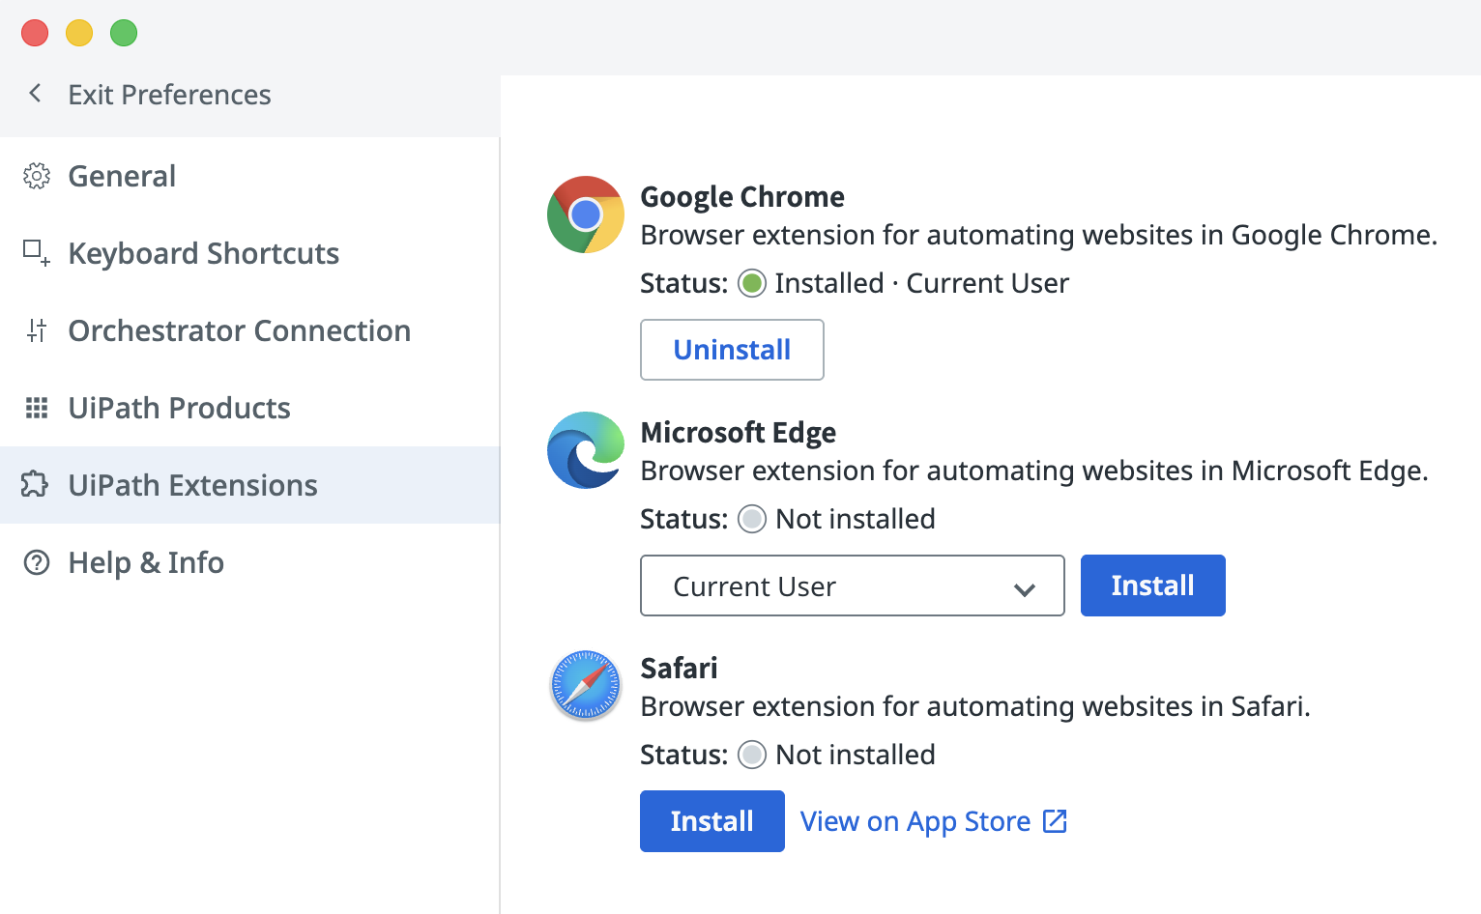The image size is (1481, 914).
Task: Go to Orchestrator Connection settings
Action: [x=249, y=330]
